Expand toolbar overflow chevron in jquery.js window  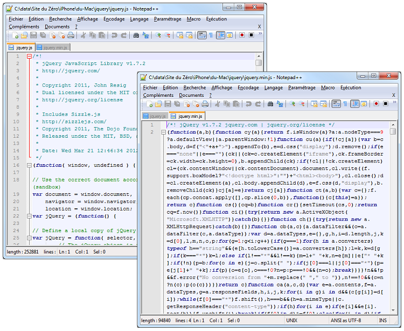pos(260,33)
